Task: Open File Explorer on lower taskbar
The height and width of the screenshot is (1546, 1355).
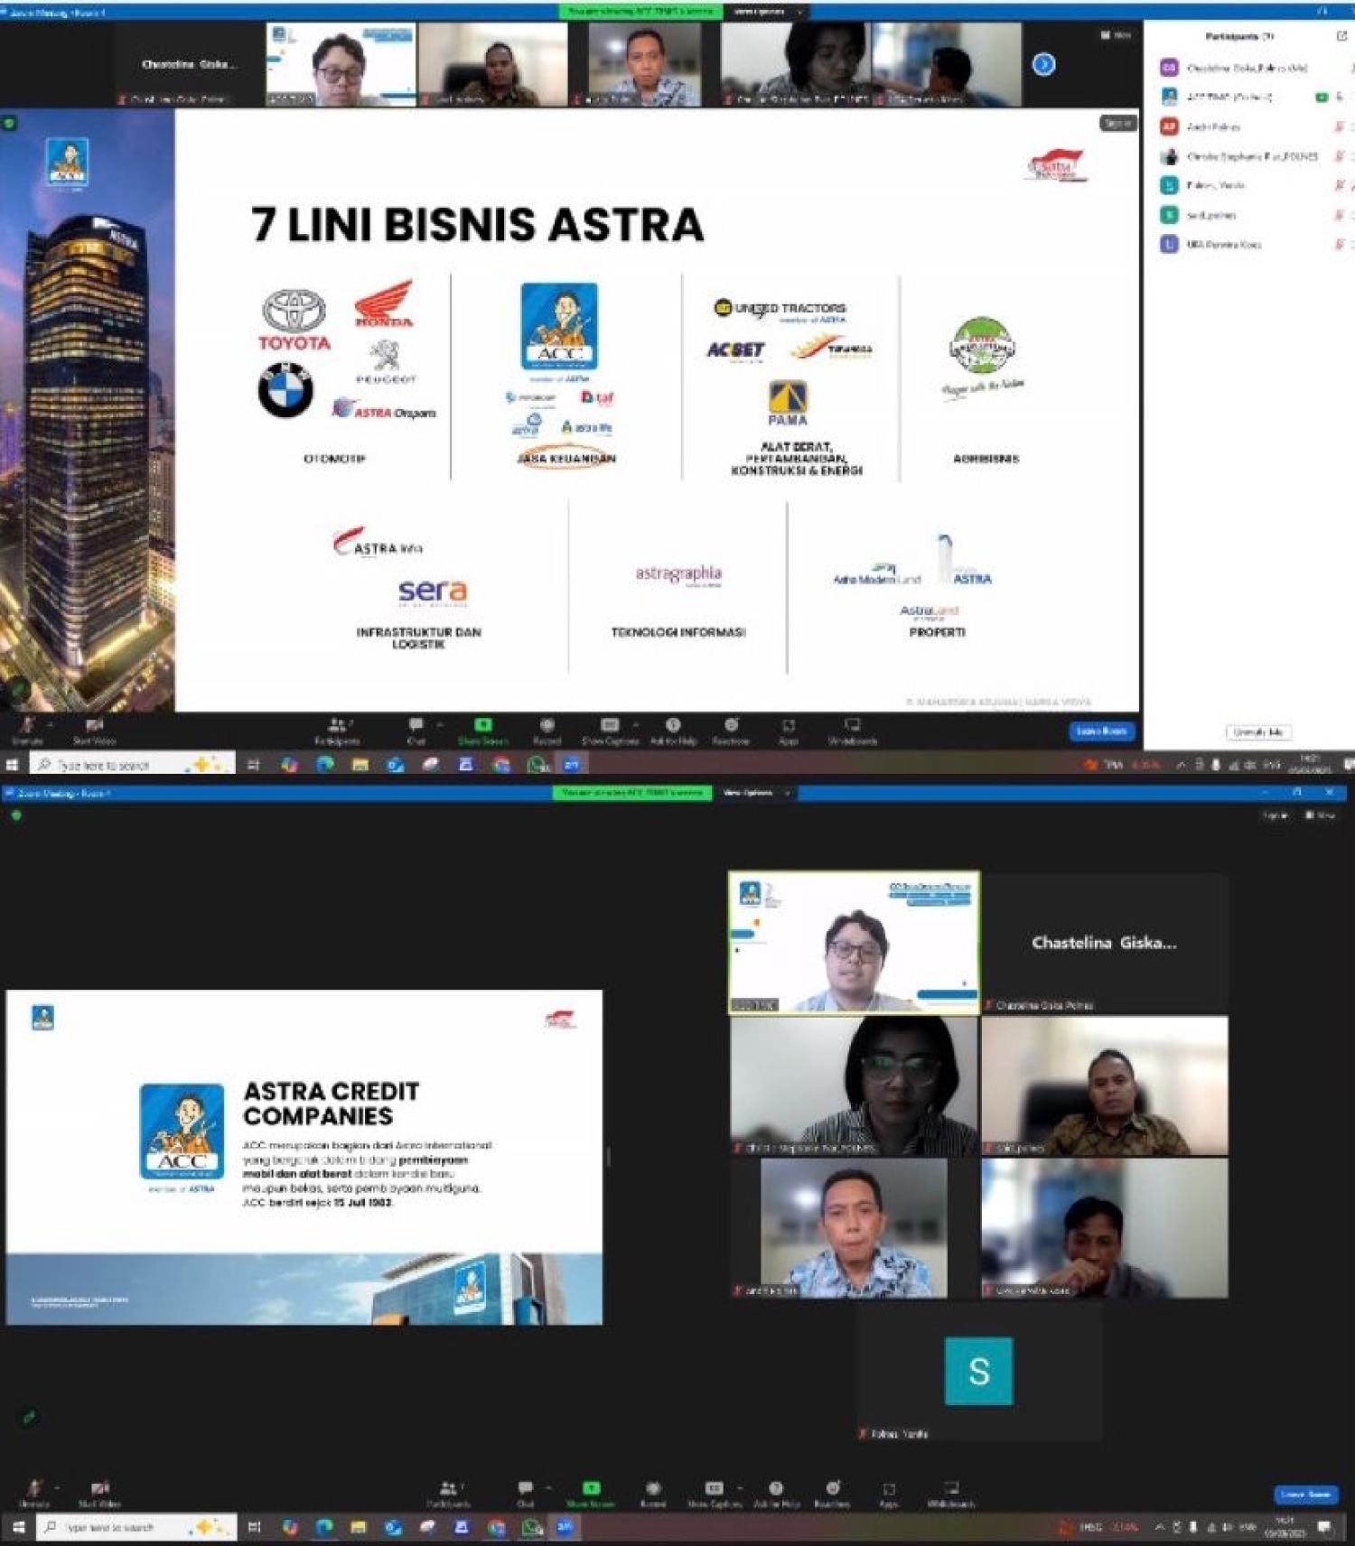Action: click(359, 1527)
